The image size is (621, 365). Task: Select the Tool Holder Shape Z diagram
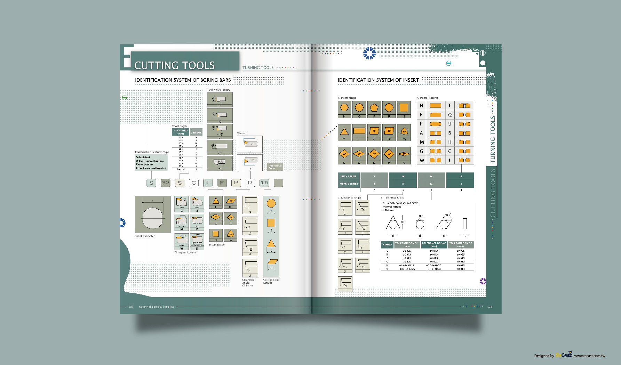coord(220,163)
